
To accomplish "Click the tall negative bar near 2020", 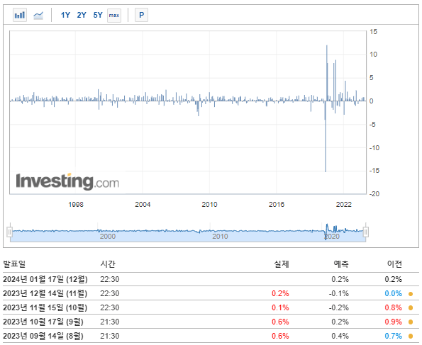I will pyautogui.click(x=326, y=137).
